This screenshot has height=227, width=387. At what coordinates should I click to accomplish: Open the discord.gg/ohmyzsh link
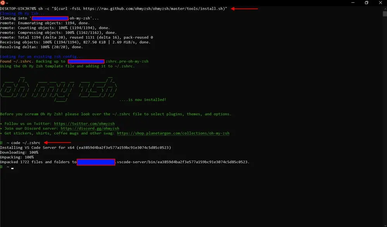(90, 128)
